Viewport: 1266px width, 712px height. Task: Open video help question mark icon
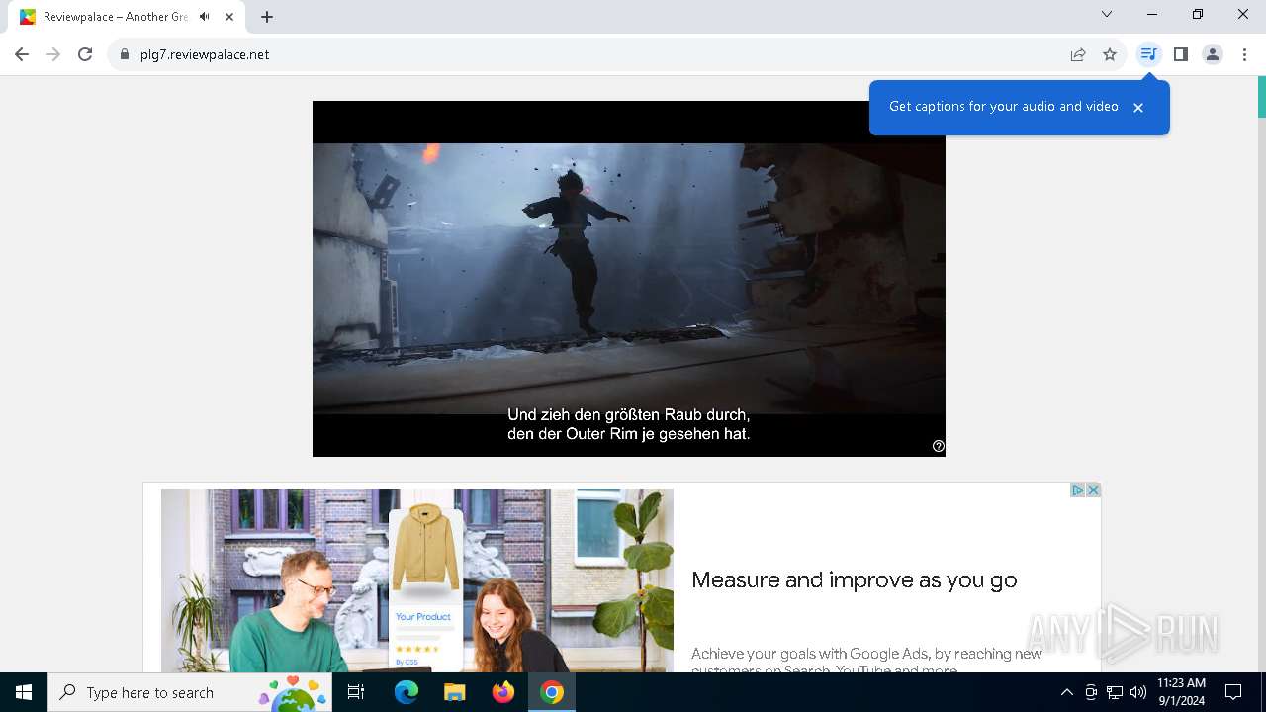(939, 446)
